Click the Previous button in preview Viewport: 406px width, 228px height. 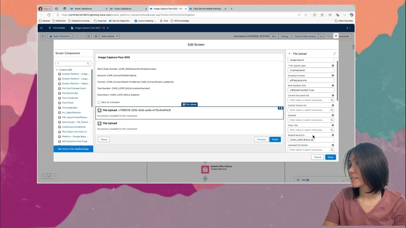[261, 139]
